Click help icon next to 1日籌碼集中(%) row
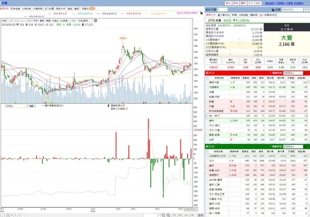Image resolution: width=310 pixels, height=217 pixels. tap(240, 43)
